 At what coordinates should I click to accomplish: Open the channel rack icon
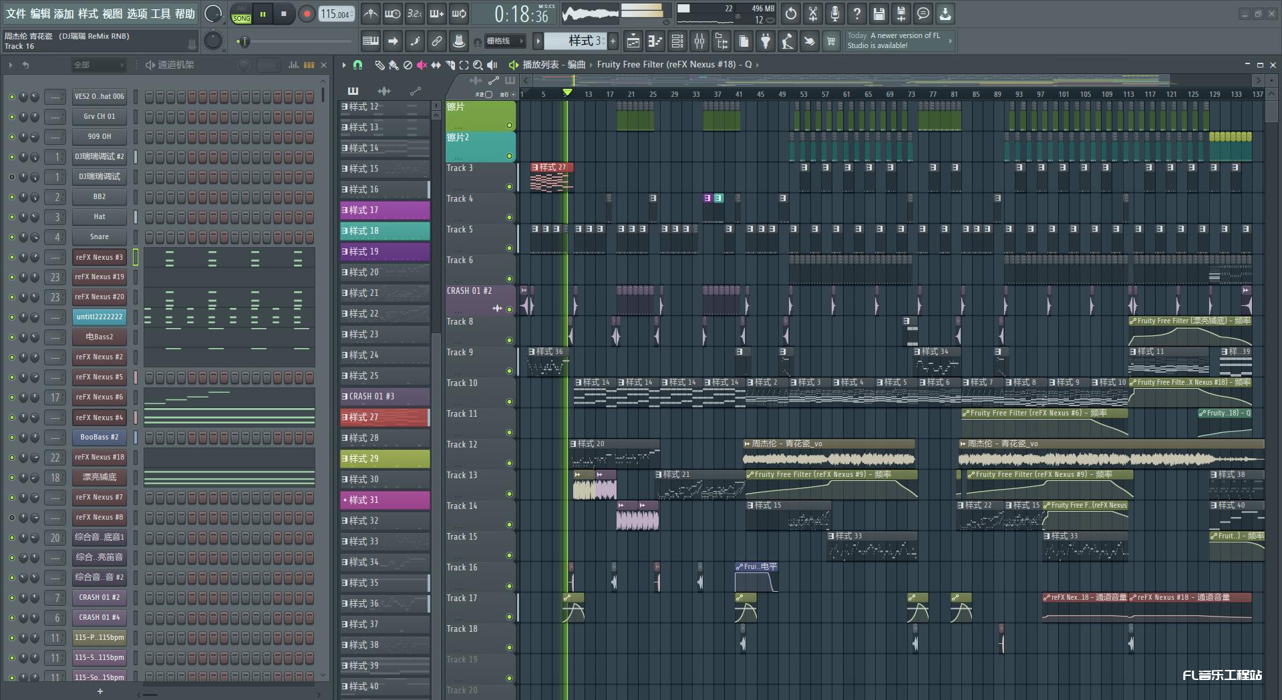tap(677, 41)
